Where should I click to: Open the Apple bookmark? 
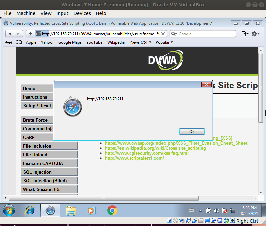tap(31, 42)
